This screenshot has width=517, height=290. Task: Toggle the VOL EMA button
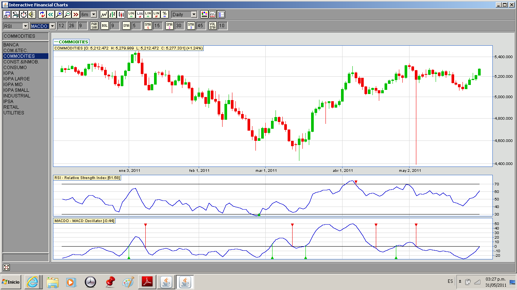point(213,26)
